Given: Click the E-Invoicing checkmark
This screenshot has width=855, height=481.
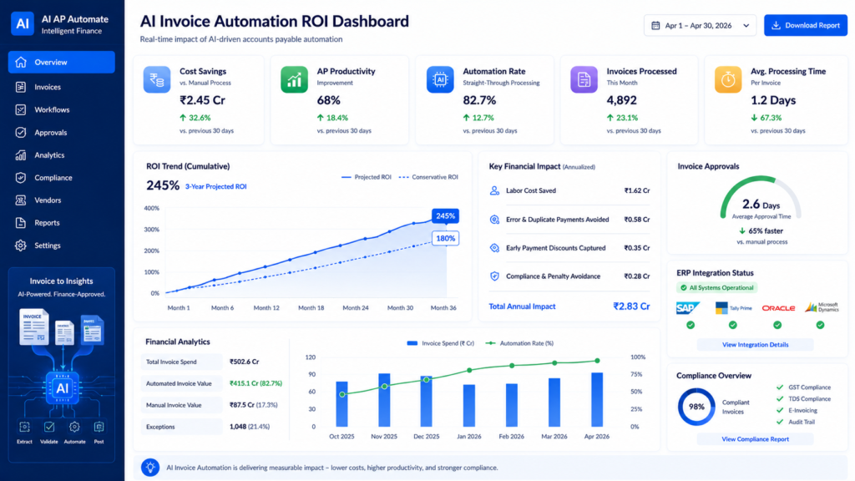Looking at the screenshot, I should click(x=780, y=410).
